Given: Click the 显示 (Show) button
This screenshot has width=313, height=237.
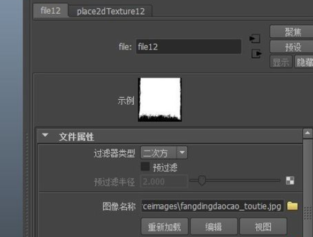Looking at the screenshot, I should point(281,62).
